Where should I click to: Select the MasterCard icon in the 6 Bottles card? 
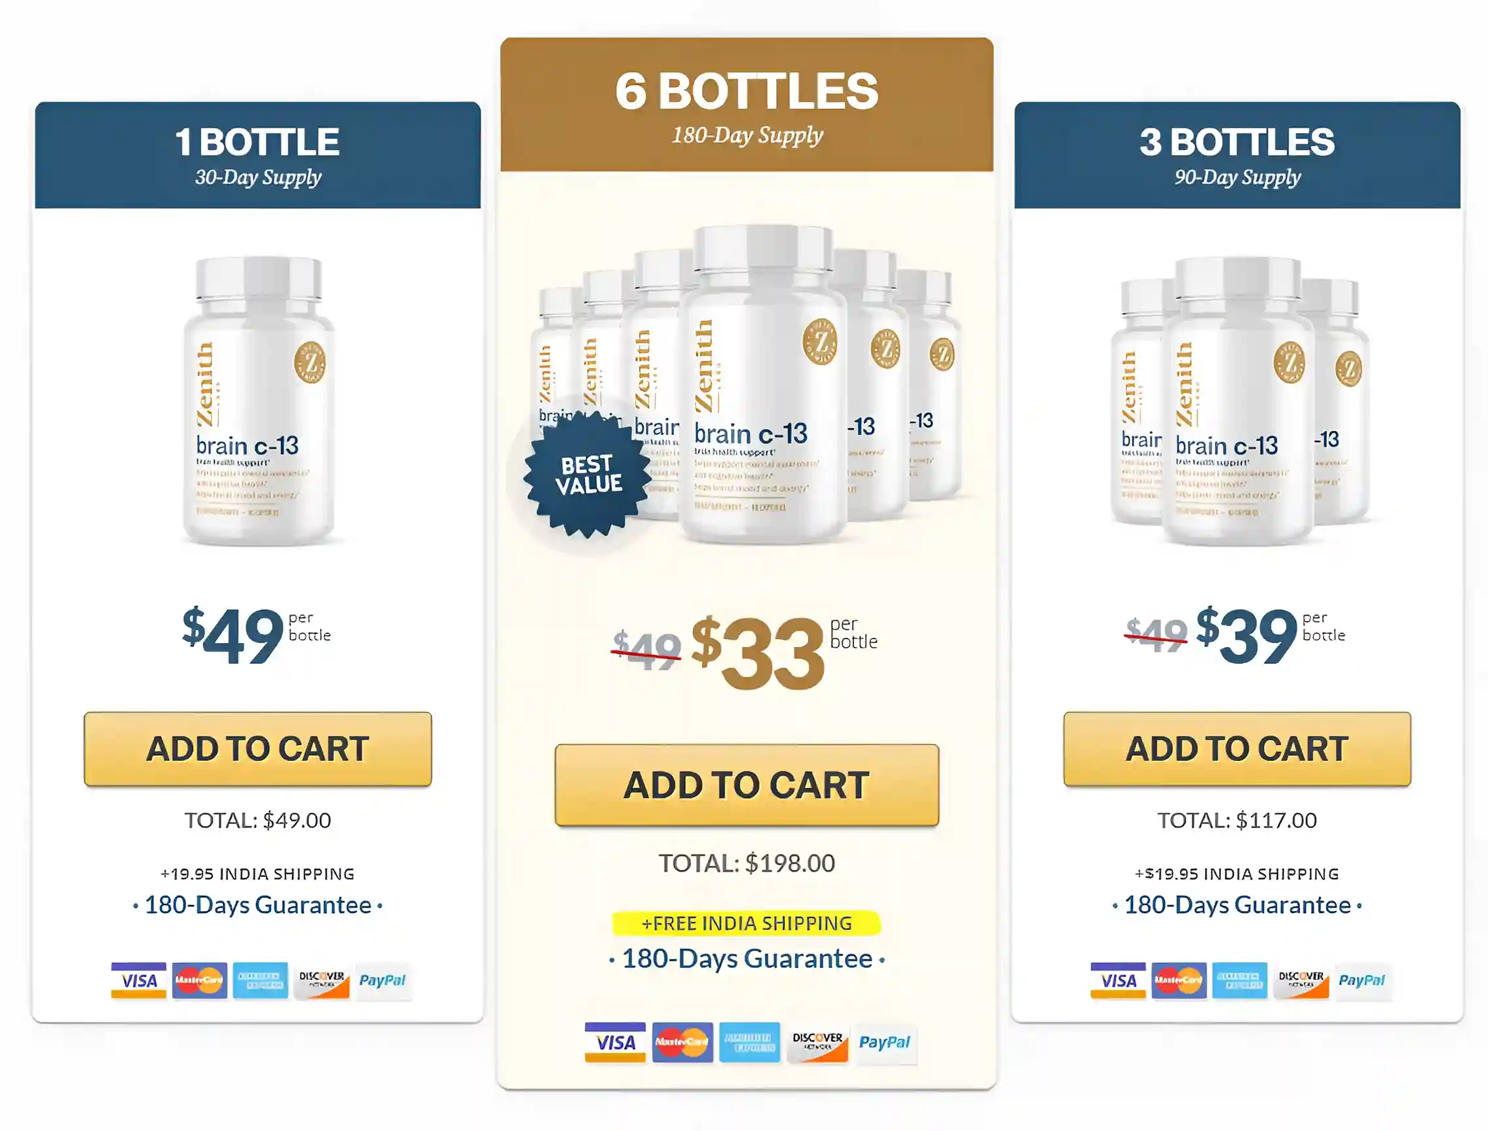pyautogui.click(x=682, y=1042)
